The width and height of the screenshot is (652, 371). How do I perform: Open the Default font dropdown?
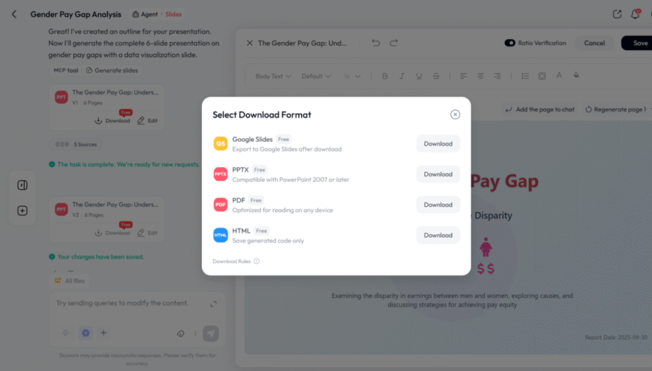point(316,76)
